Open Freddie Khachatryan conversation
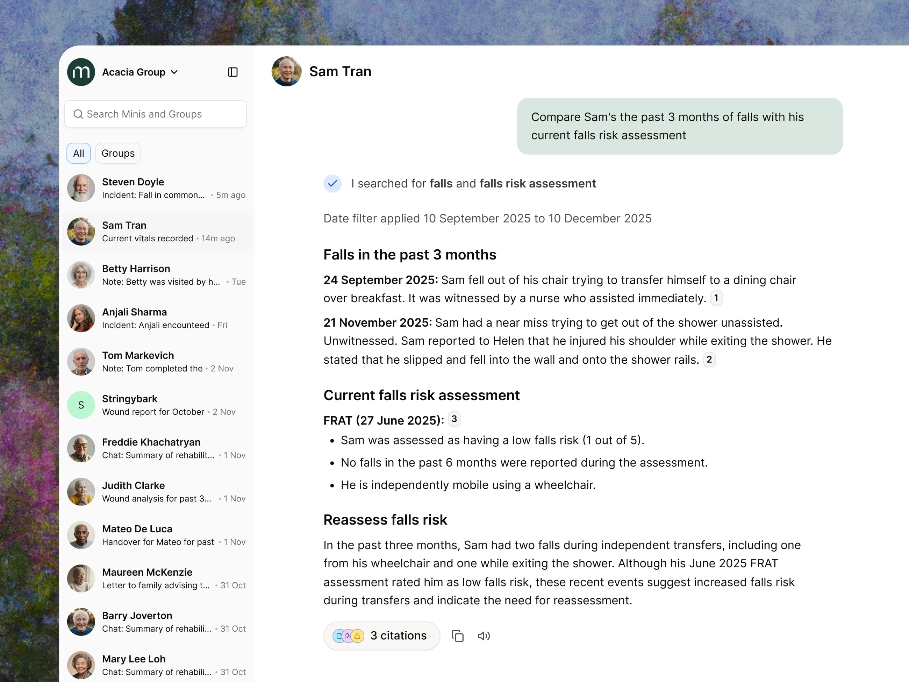This screenshot has width=909, height=682. pyautogui.click(x=156, y=448)
